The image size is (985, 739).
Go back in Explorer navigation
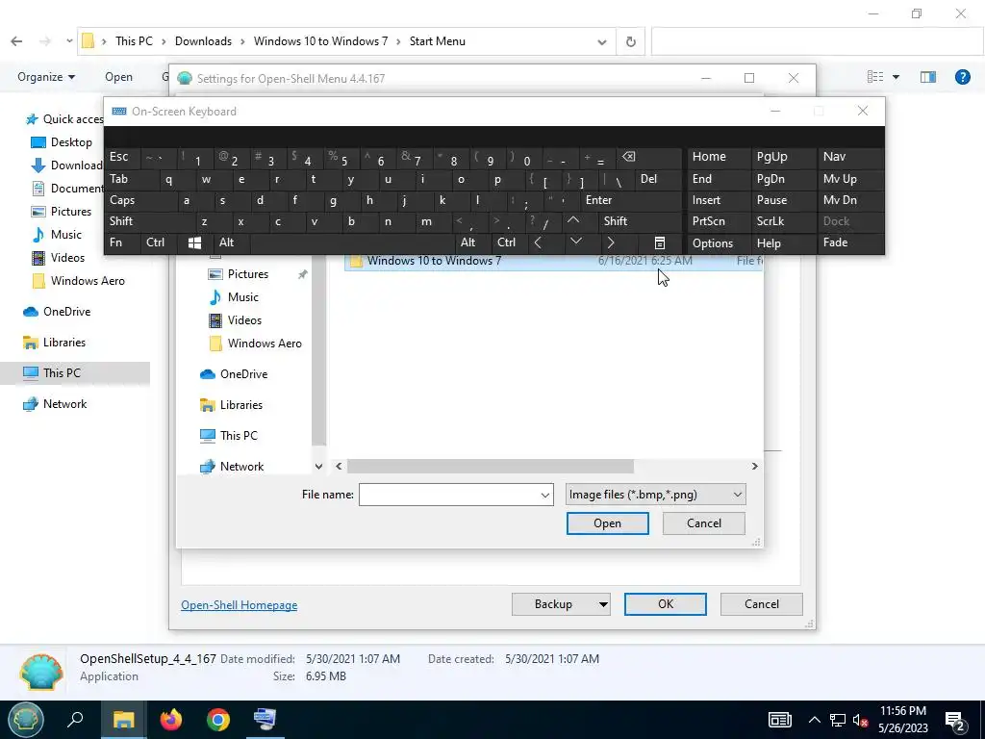pyautogui.click(x=17, y=41)
